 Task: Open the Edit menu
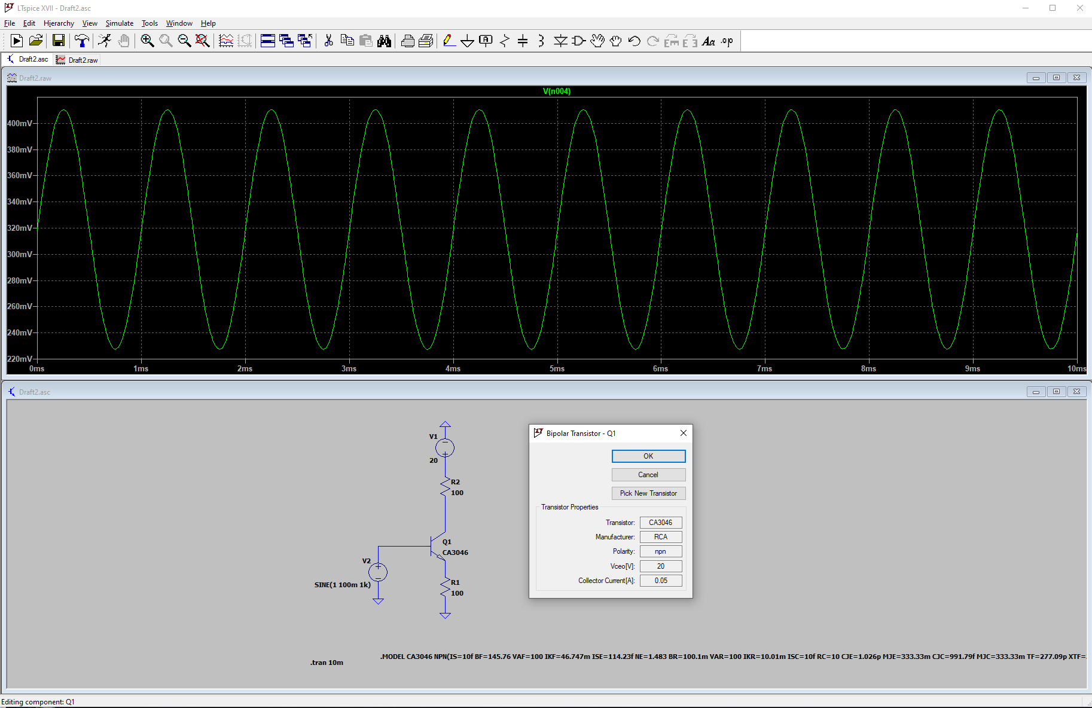(29, 23)
